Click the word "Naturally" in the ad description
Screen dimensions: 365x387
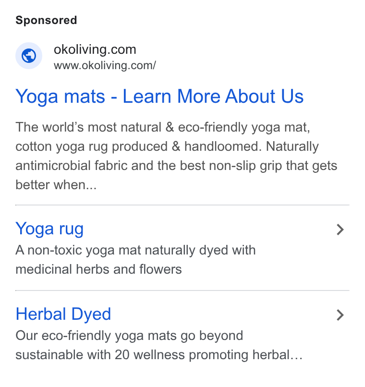coord(292,146)
